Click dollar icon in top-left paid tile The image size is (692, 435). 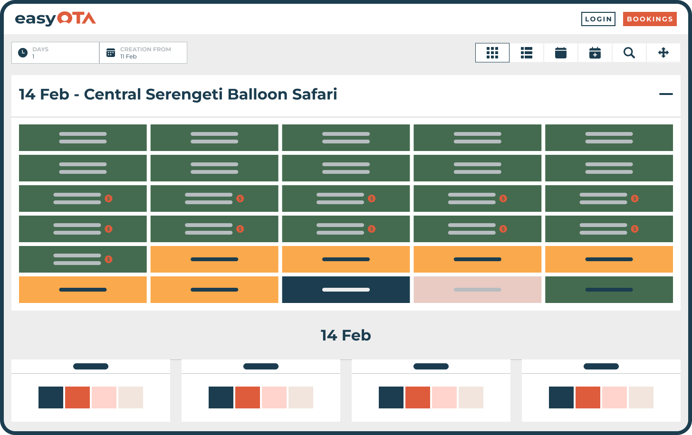point(109,199)
